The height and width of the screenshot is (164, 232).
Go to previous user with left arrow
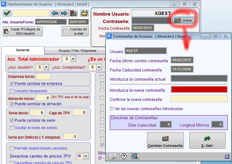(x=55, y=13)
